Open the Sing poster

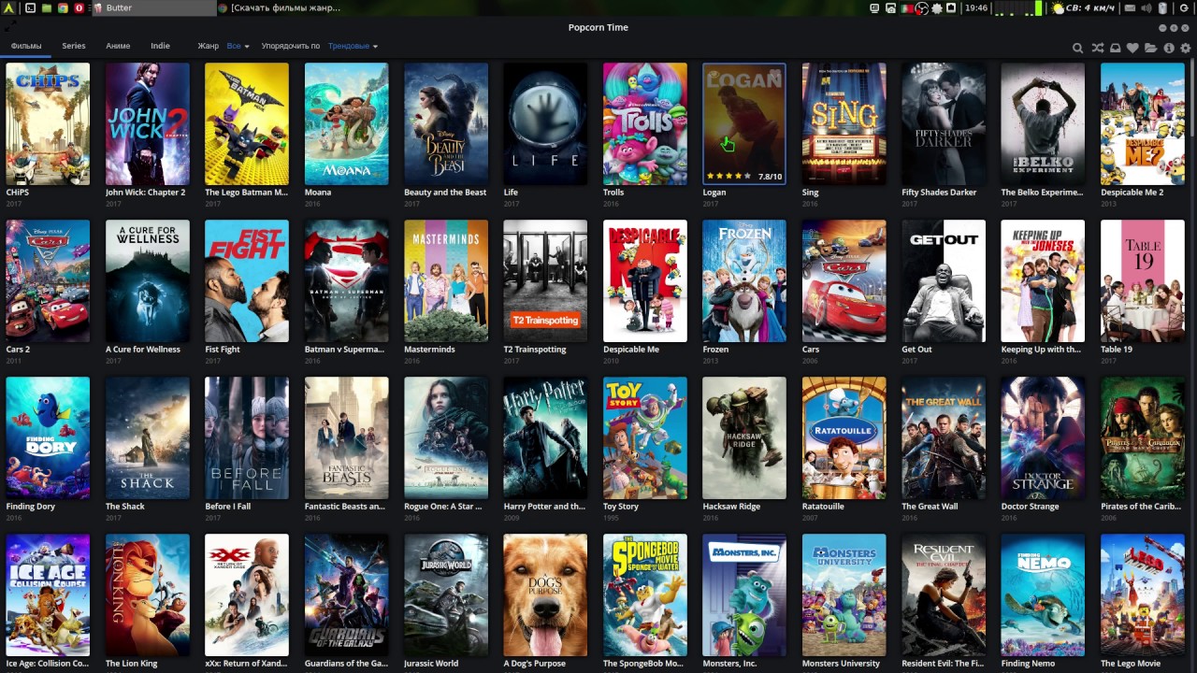(844, 124)
